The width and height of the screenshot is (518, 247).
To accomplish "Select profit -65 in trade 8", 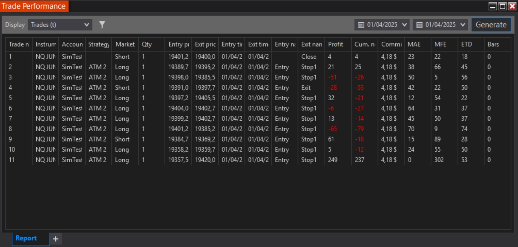I will (332, 129).
